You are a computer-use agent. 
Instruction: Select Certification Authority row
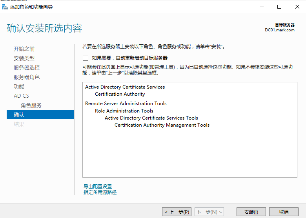(x=120, y=94)
